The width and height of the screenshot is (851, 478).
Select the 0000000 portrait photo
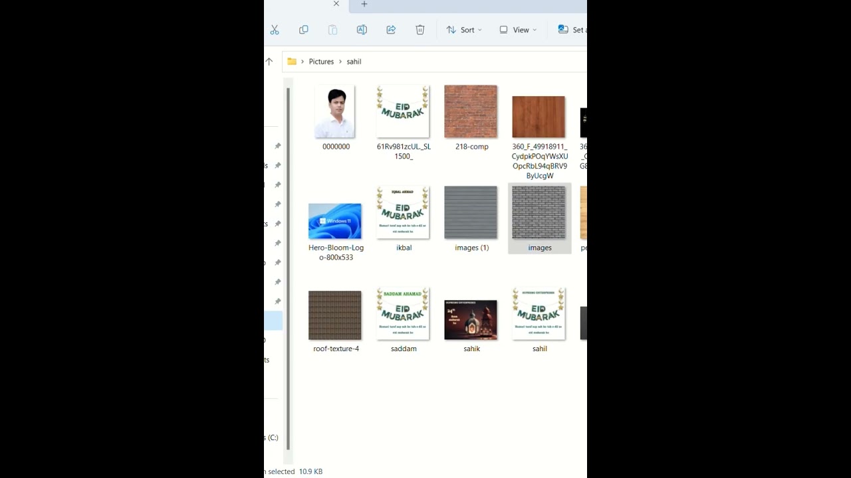click(x=336, y=112)
